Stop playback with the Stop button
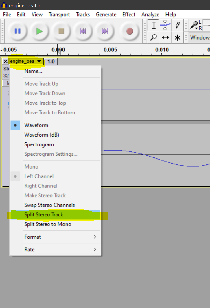Image resolution: width=210 pixels, height=308 pixels. coord(61,31)
